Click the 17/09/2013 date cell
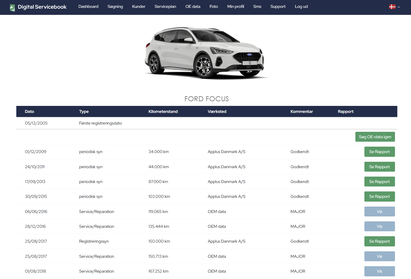The width and height of the screenshot is (411, 279). (35, 182)
